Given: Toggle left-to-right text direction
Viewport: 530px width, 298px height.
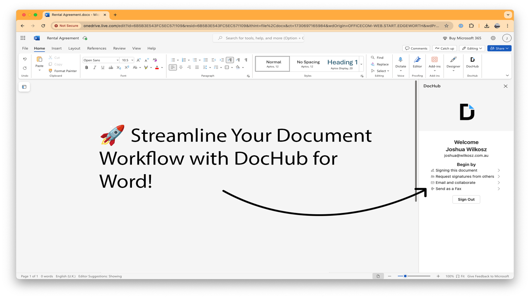Looking at the screenshot, I should click(230, 60).
